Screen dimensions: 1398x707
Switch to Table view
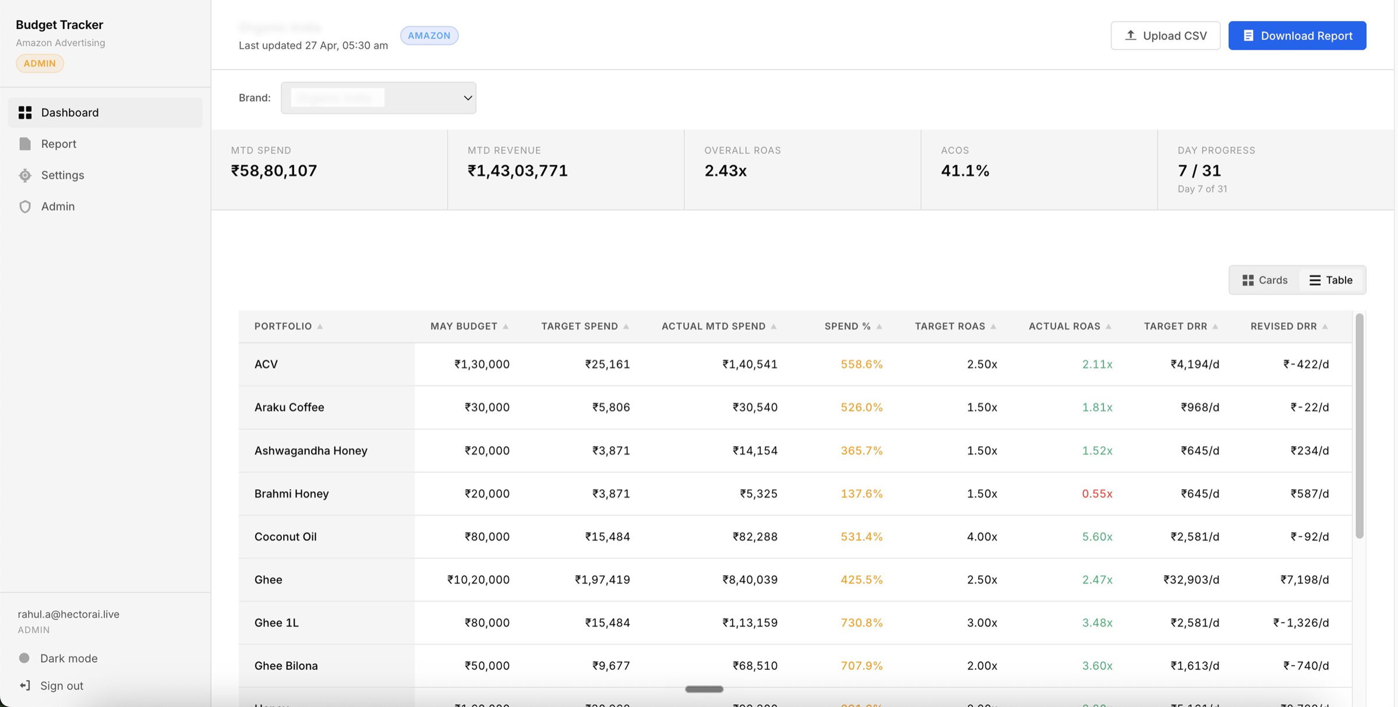pos(1331,280)
